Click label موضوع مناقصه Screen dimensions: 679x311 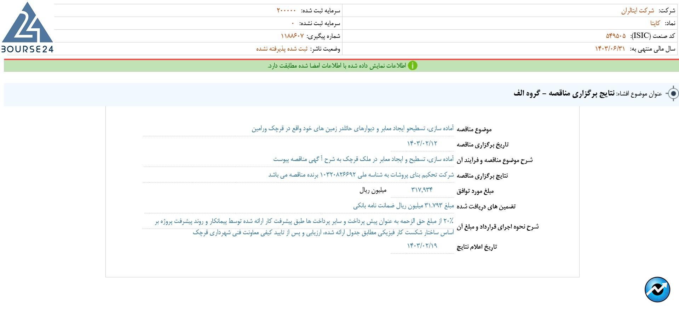click(474, 129)
